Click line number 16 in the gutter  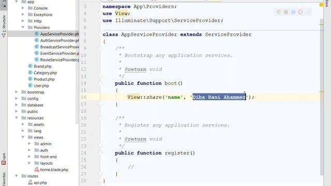coord(84,97)
